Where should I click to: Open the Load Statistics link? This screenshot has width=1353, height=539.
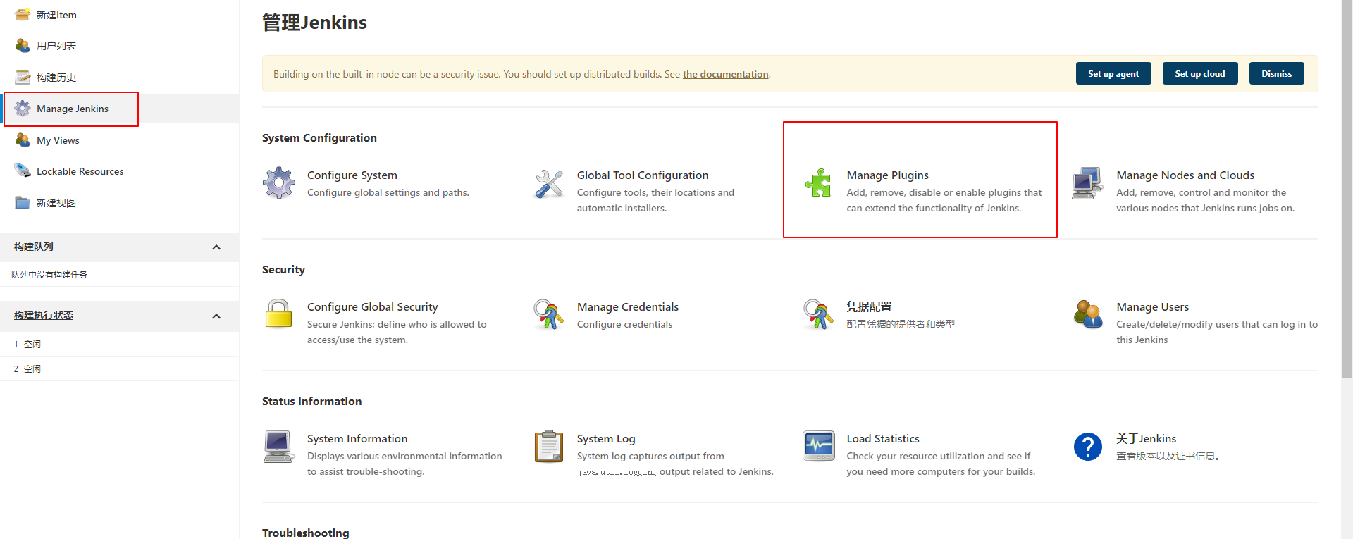click(883, 438)
